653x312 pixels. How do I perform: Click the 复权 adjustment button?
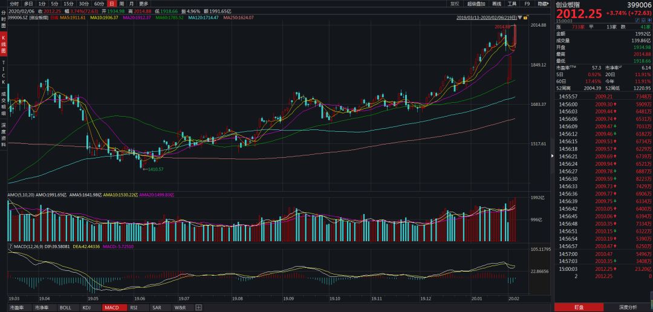455,4
